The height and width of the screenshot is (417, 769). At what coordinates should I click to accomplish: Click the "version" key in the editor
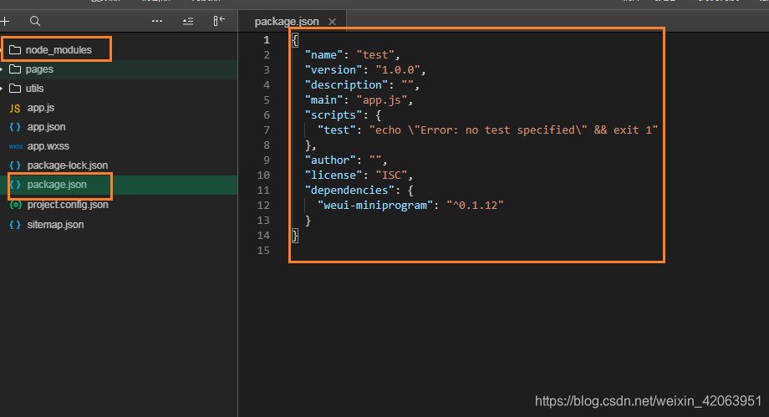point(334,69)
